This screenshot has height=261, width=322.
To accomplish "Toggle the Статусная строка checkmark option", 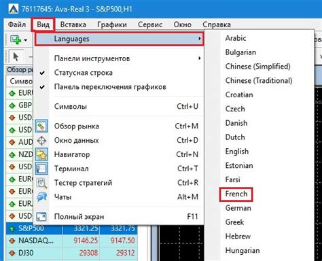I will click(119, 73).
